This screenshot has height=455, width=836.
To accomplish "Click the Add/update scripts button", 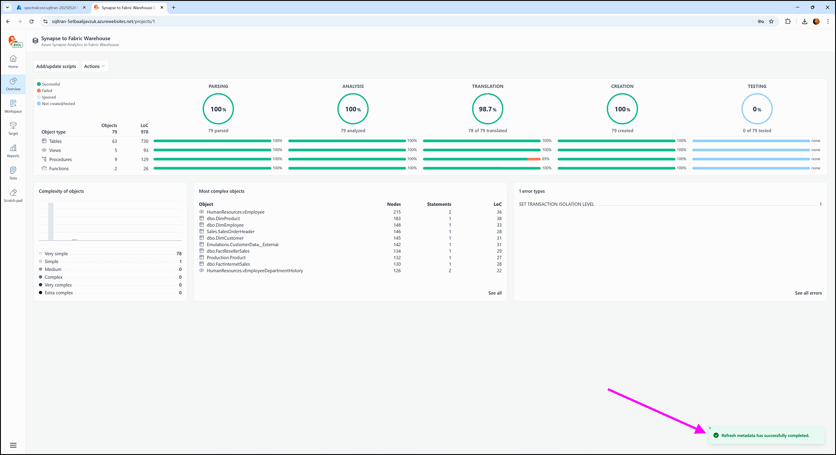I will [56, 66].
